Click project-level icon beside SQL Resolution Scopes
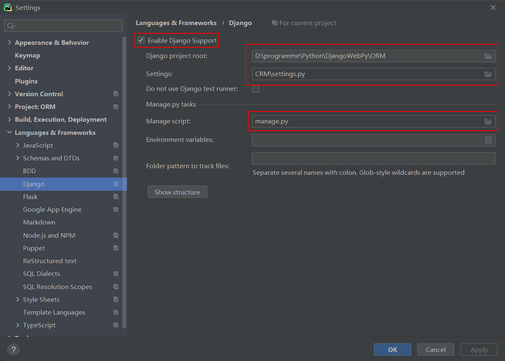 pyautogui.click(x=116, y=287)
